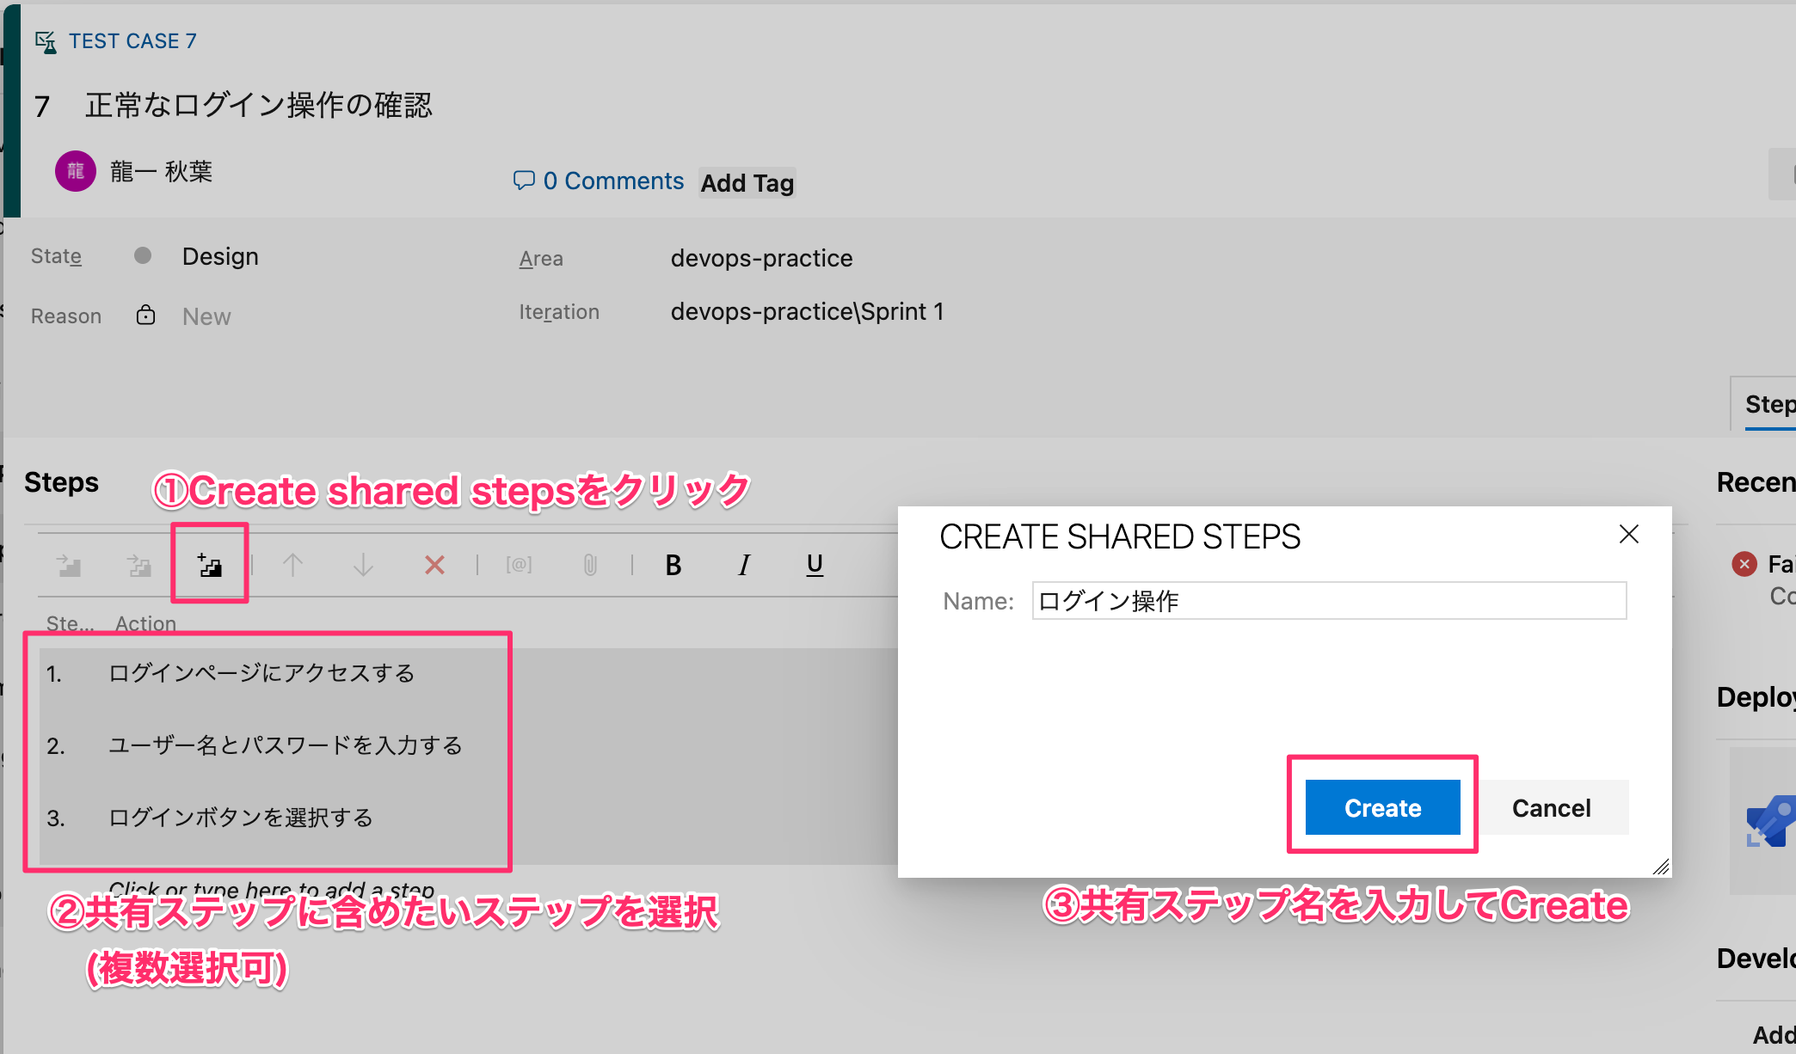Open the Area field devops-practice
The image size is (1796, 1054).
761,258
